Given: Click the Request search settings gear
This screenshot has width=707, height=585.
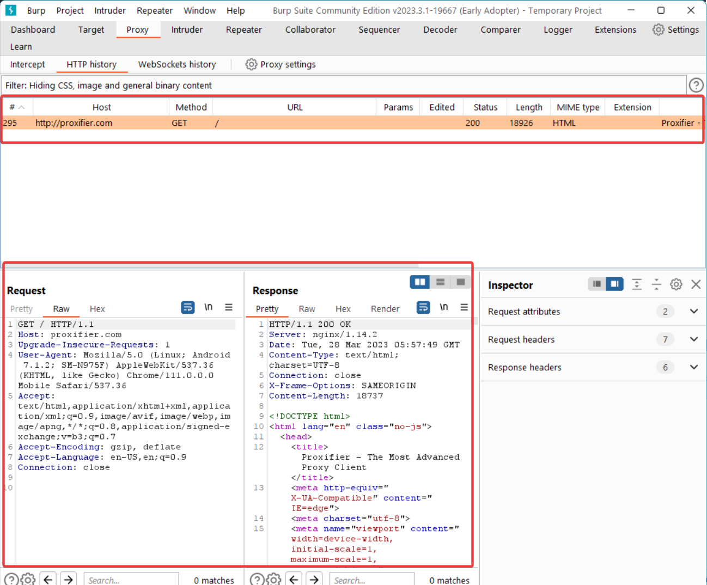Looking at the screenshot, I should (x=28, y=580).
